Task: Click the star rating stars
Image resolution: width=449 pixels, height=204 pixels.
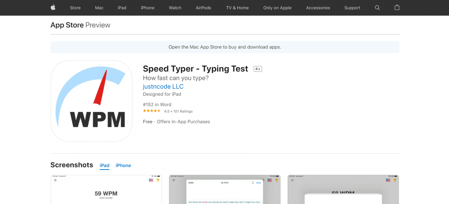Action: tap(152, 111)
